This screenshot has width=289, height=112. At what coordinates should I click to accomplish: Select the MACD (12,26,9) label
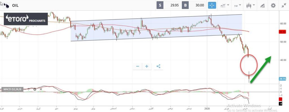tap(12, 89)
